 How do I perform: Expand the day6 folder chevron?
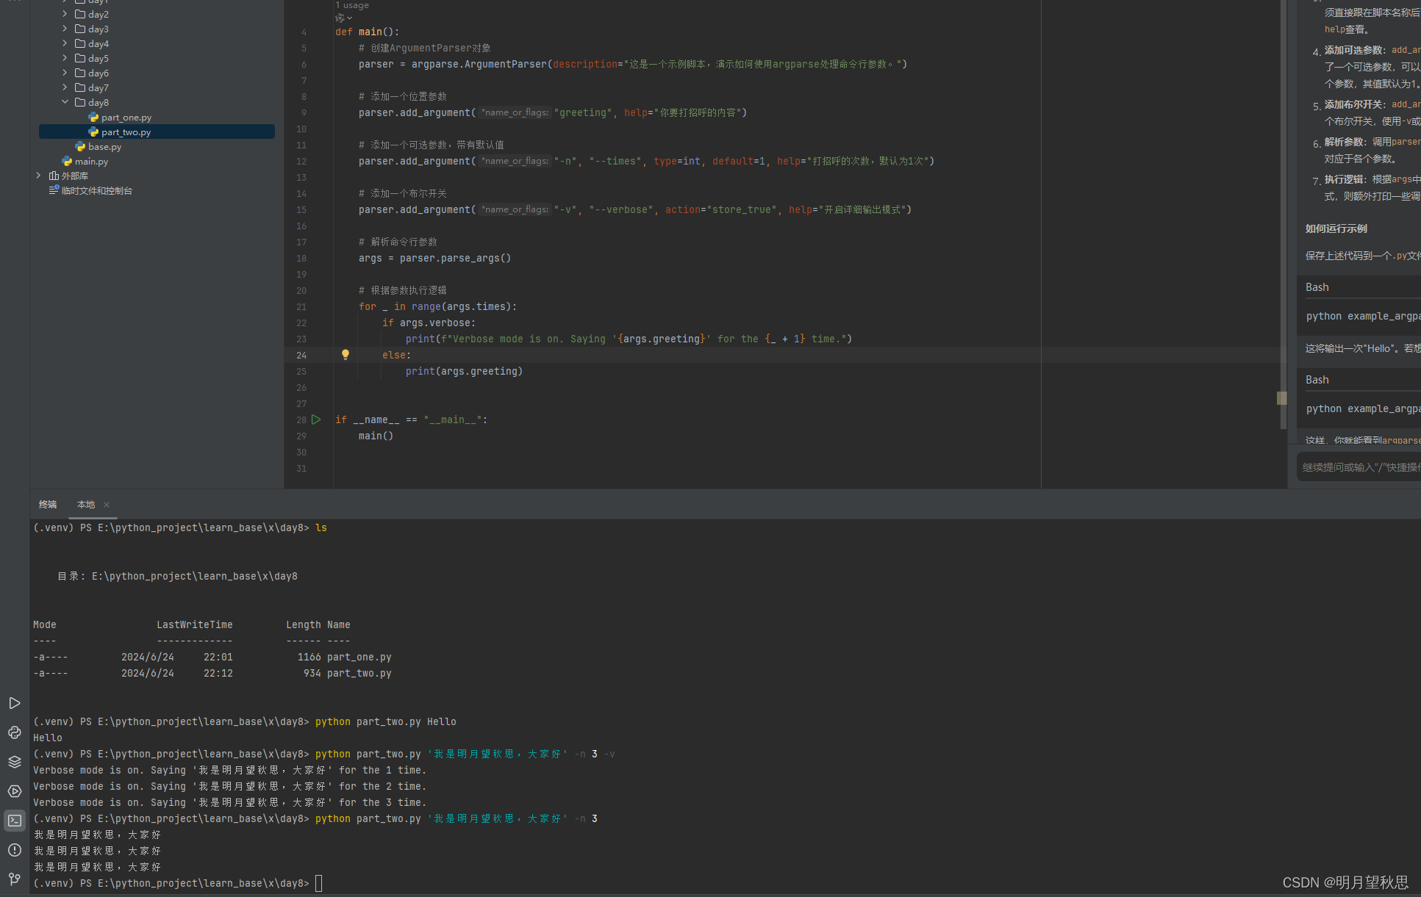point(65,73)
